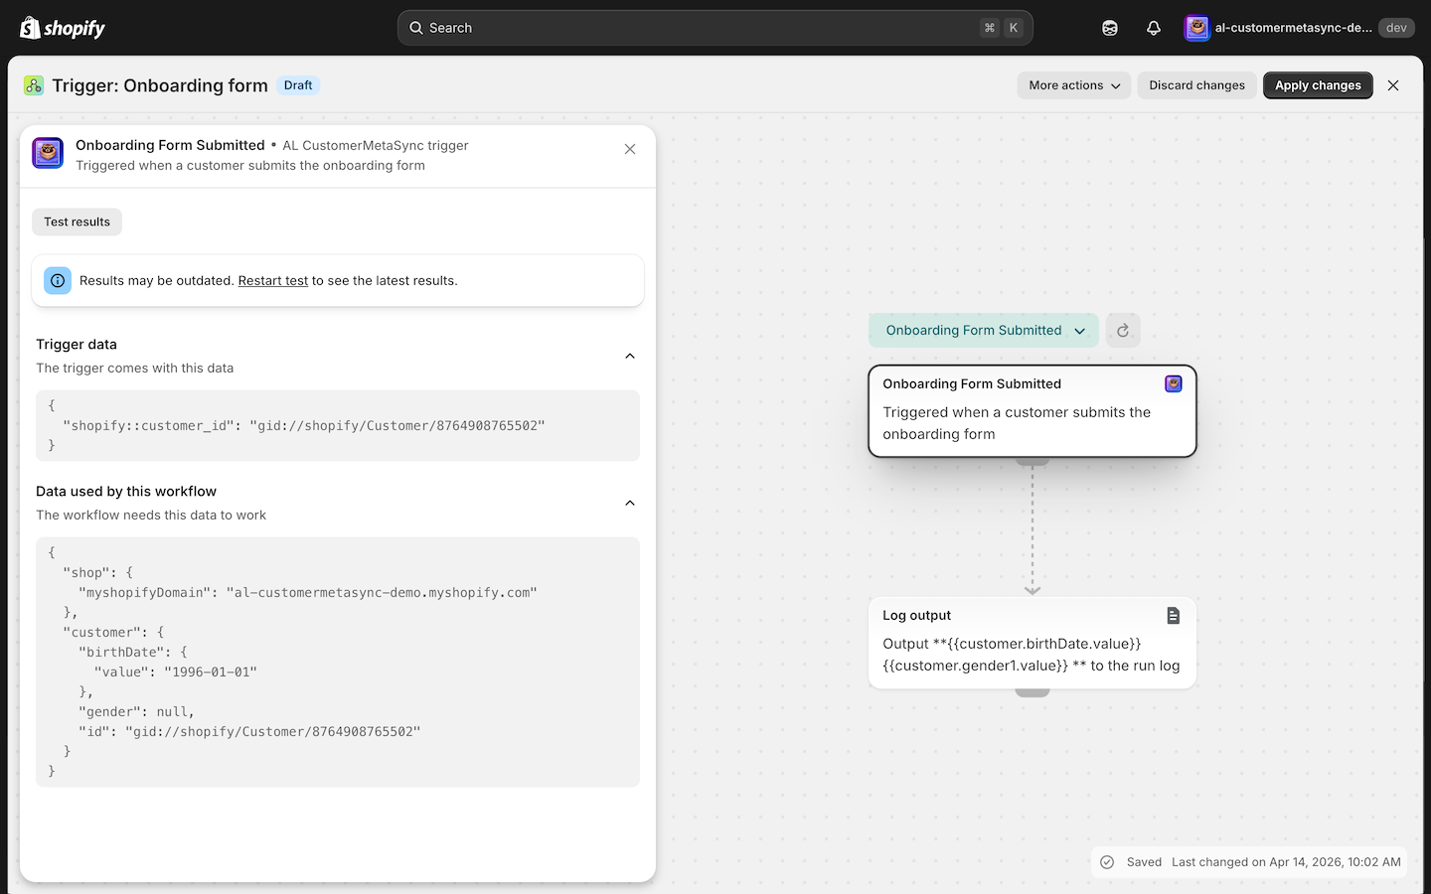Click the Draft status badge
The height and width of the screenshot is (894, 1431).
298,85
